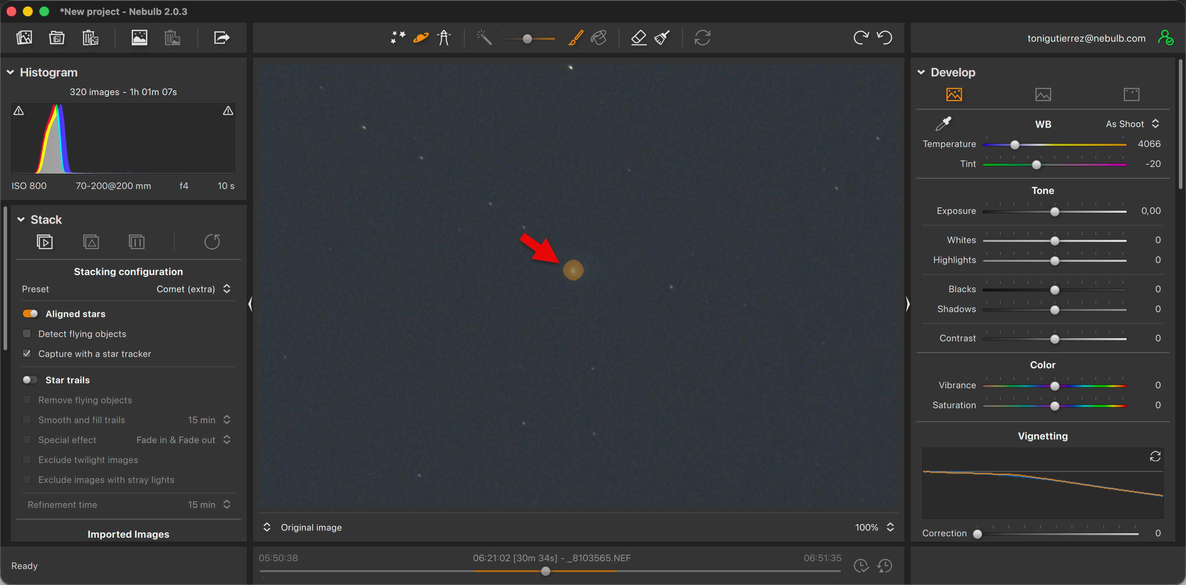Uncheck Capture with a star tracker
1186x585 pixels.
click(27, 353)
